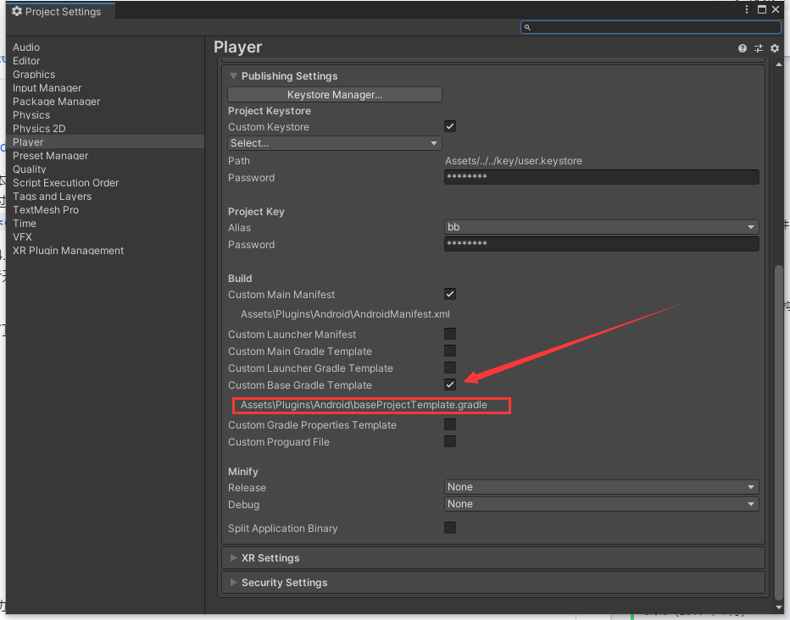Open Player settings gear menu
The height and width of the screenshot is (620, 790).
[775, 48]
